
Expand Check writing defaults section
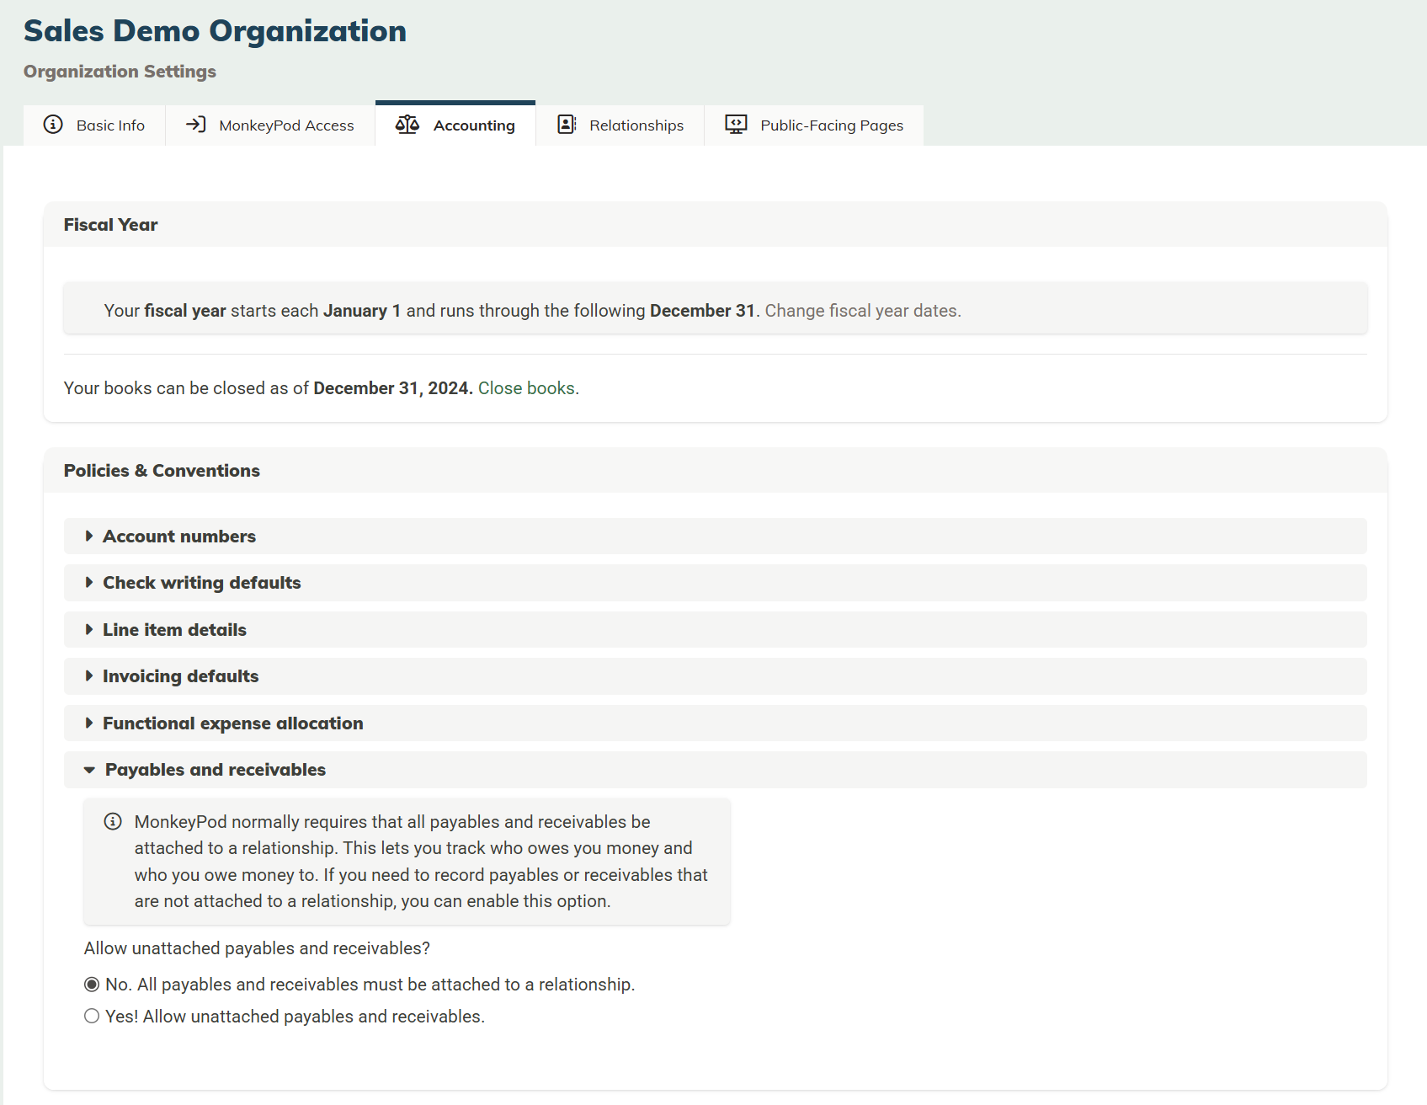(201, 583)
